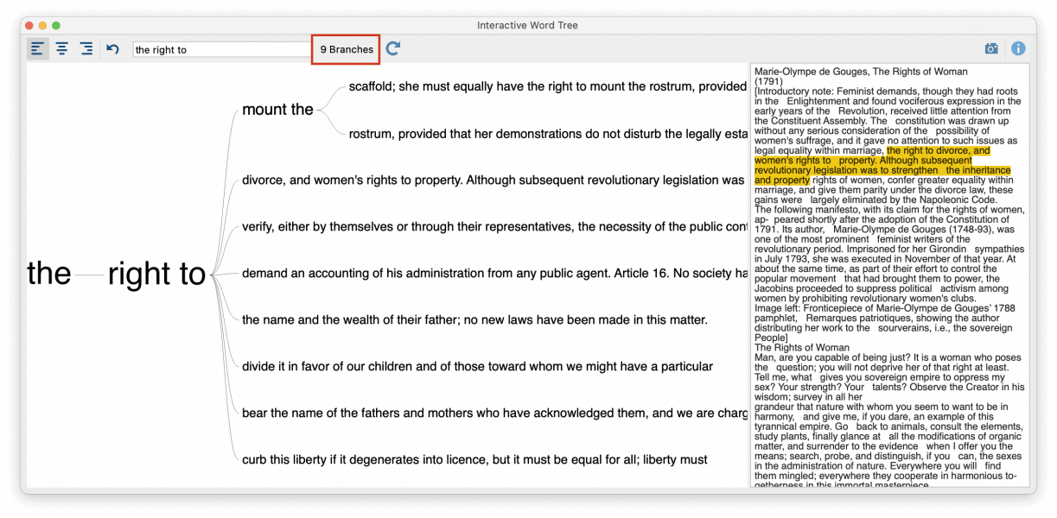Click the refresh word tree icon
Image resolution: width=1057 pixels, height=518 pixels.
pyautogui.click(x=393, y=49)
